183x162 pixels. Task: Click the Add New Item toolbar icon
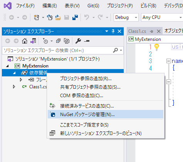(x=50, y=17)
